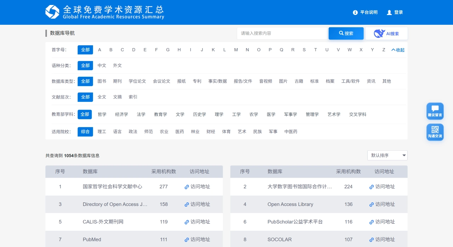Select 音视频 database type
Viewport: 453px width, 247px height.
266,81
